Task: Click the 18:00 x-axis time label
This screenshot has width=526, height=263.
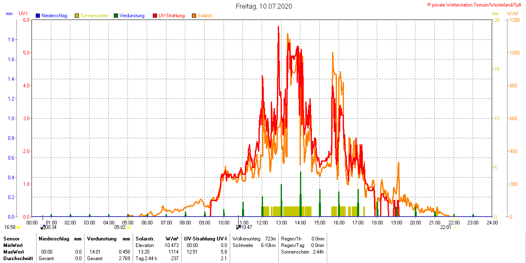Action: pyautogui.click(x=377, y=222)
